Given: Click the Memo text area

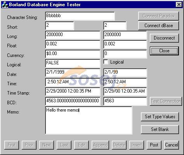Looking at the screenshot, I should click(89, 121).
